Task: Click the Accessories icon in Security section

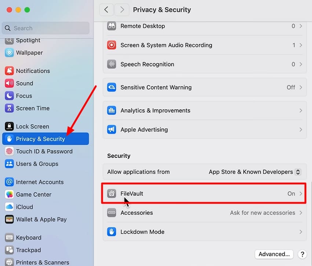Action: [112, 212]
